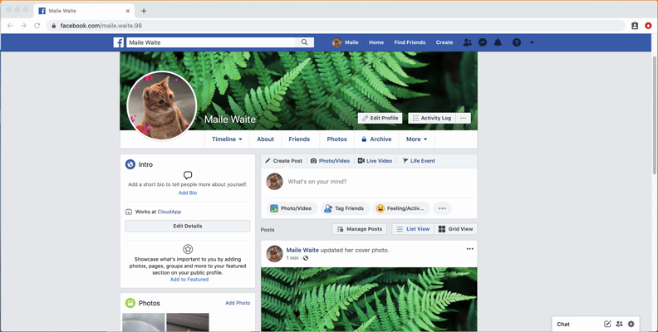Click the Facebook logo icon
This screenshot has height=332, width=658.
point(119,42)
